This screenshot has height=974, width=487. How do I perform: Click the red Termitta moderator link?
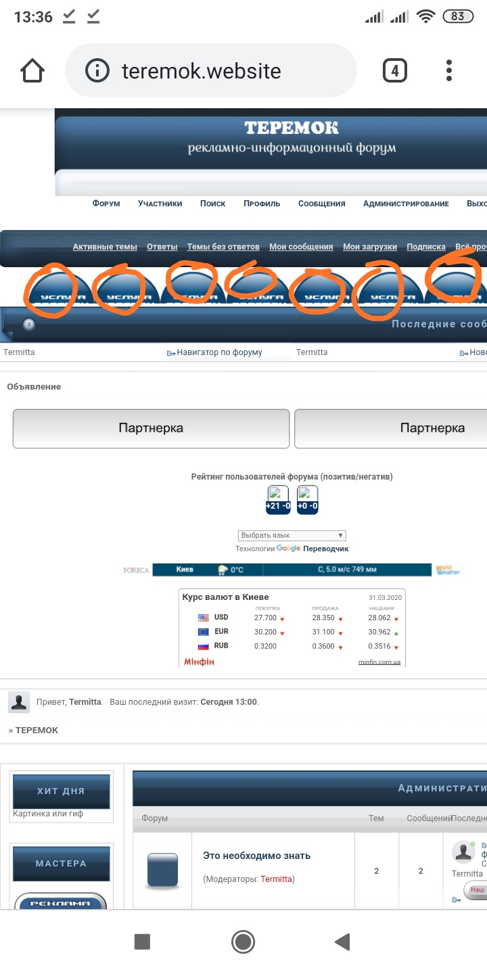click(277, 879)
